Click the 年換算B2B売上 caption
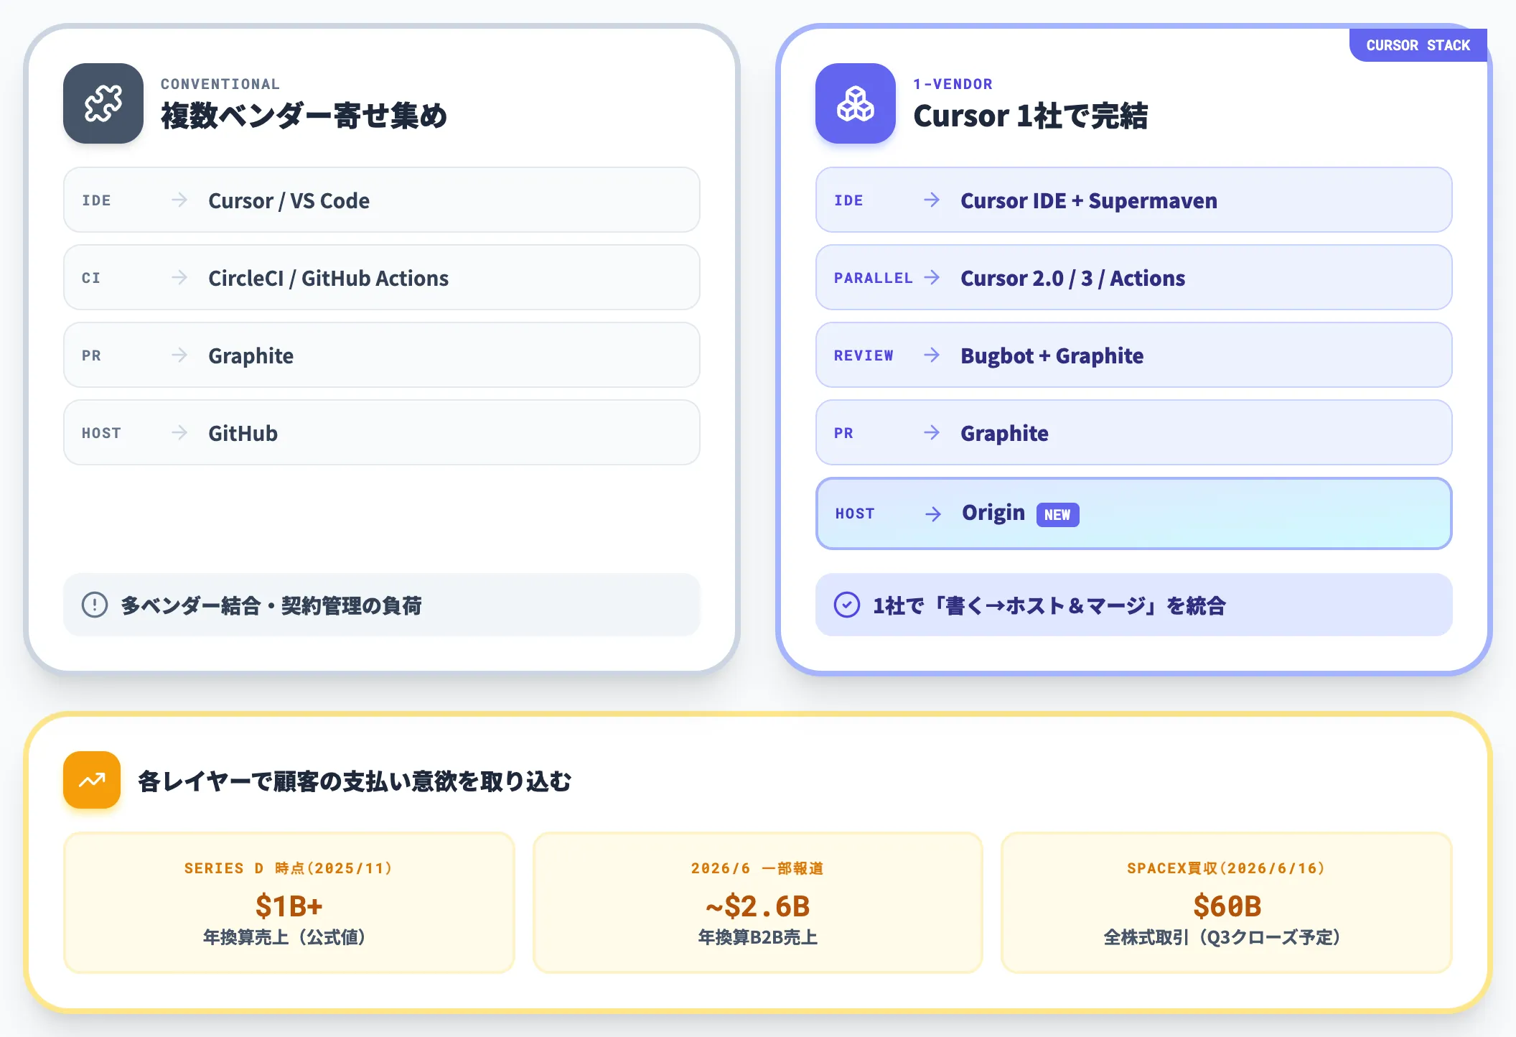The image size is (1516, 1037). coord(757,937)
